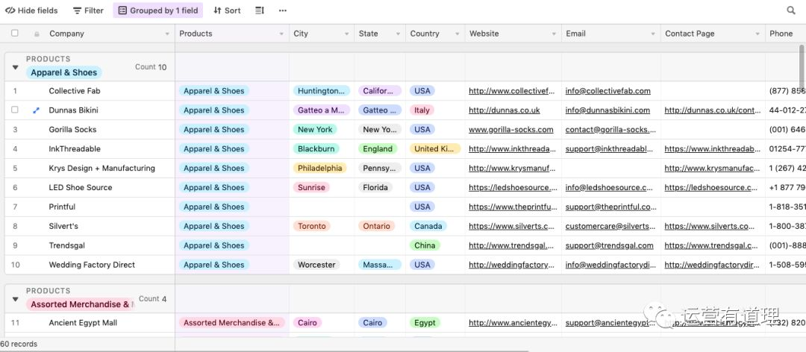Click the Toronto city tag
The width and height of the screenshot is (806, 352).
tap(311, 226)
